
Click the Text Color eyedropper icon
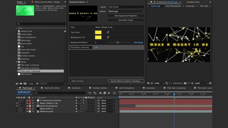[x=107, y=32]
